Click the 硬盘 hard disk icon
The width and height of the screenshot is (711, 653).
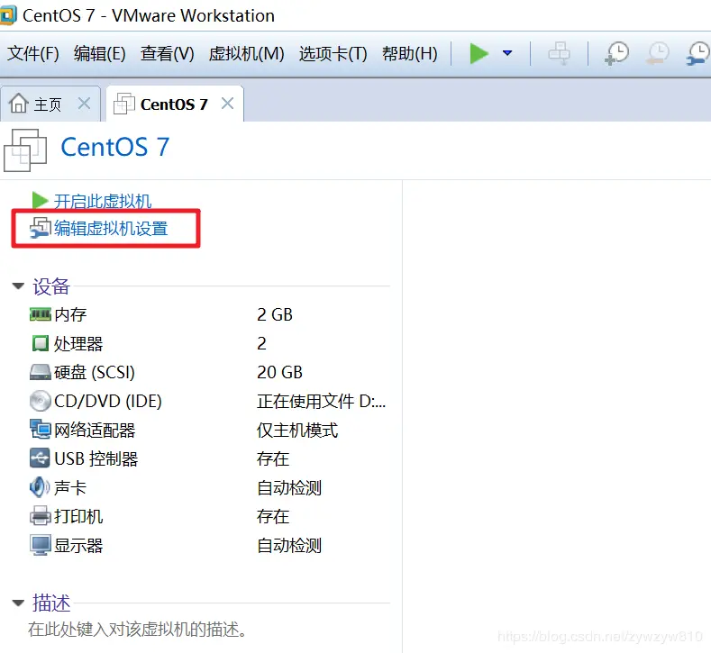[x=41, y=372]
